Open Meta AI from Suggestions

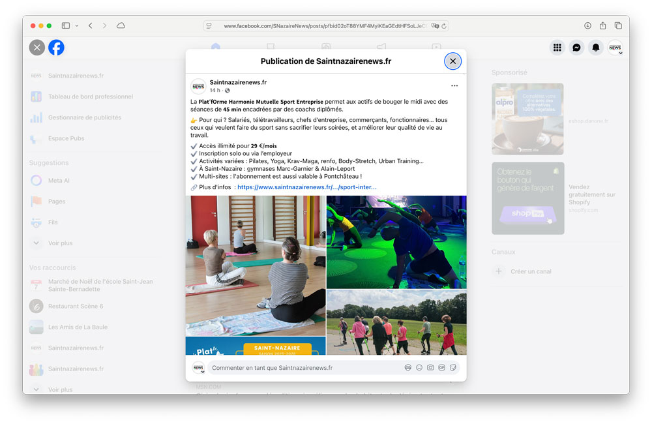coord(59,180)
